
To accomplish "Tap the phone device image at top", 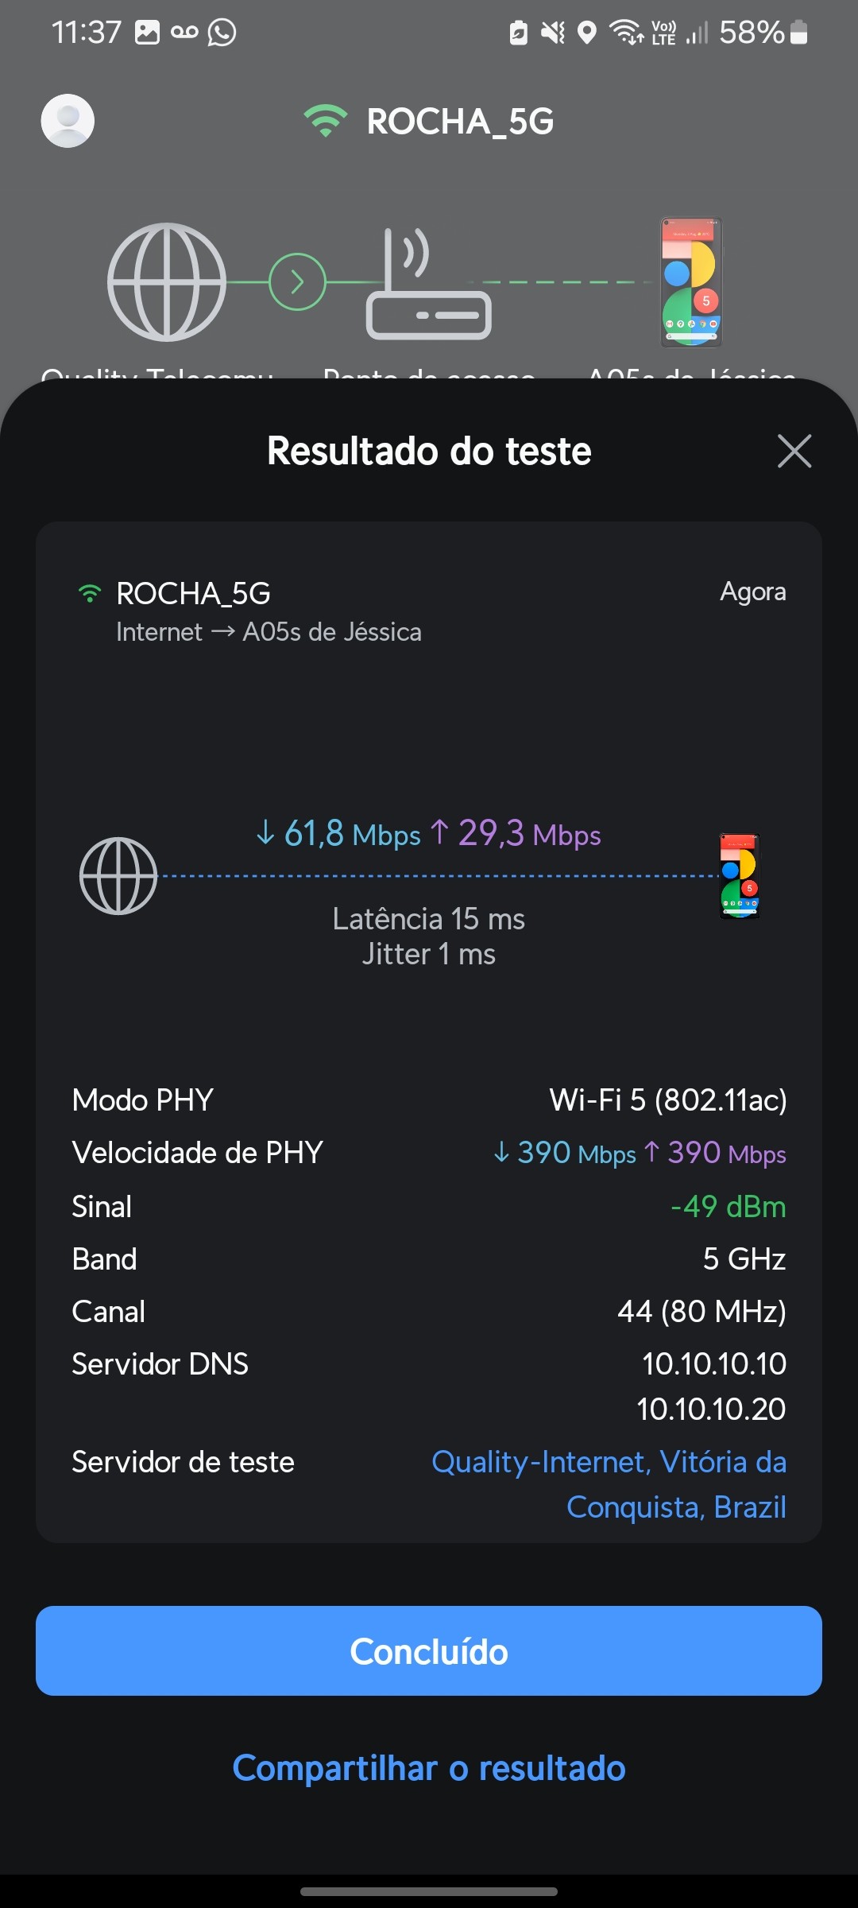I will (691, 282).
